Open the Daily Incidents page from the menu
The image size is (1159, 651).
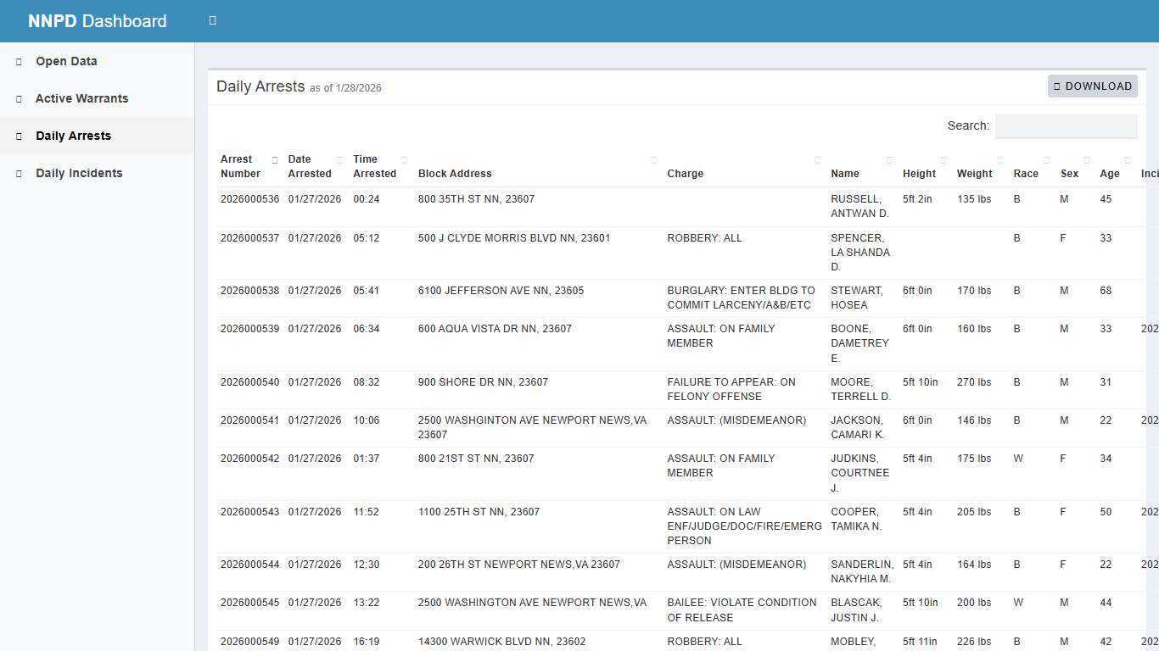point(79,173)
